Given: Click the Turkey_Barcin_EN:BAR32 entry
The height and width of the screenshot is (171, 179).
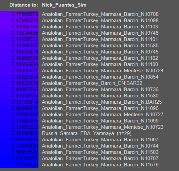Looking at the screenshot, I should click(x=92, y=83).
